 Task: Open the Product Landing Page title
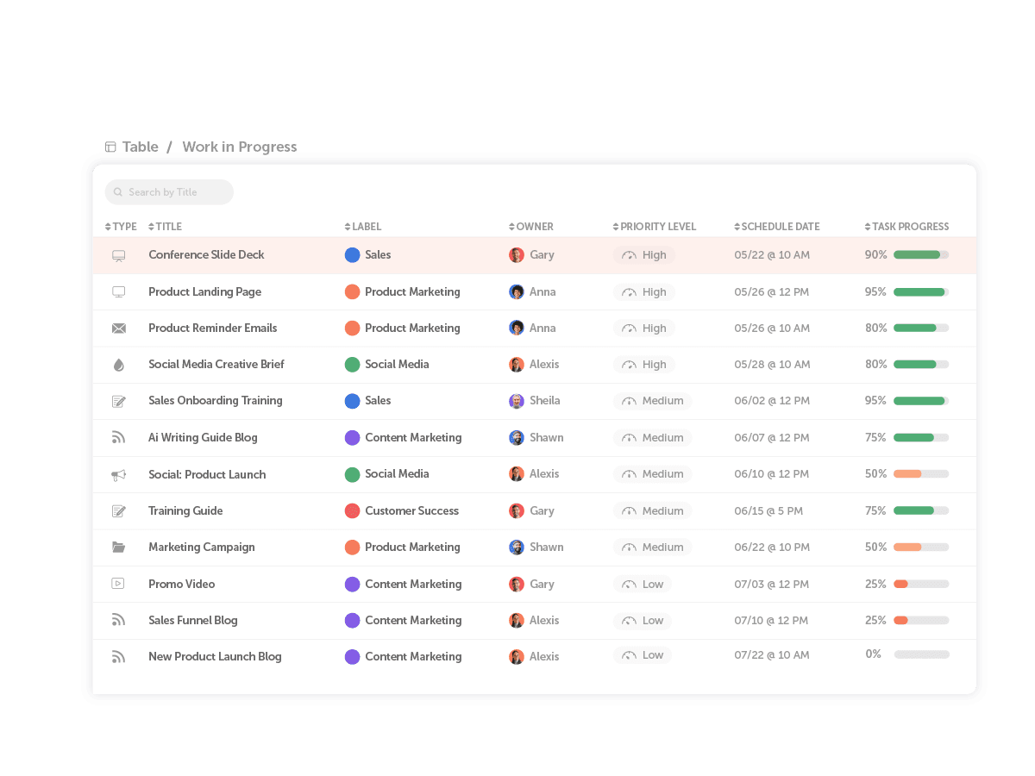click(x=204, y=292)
